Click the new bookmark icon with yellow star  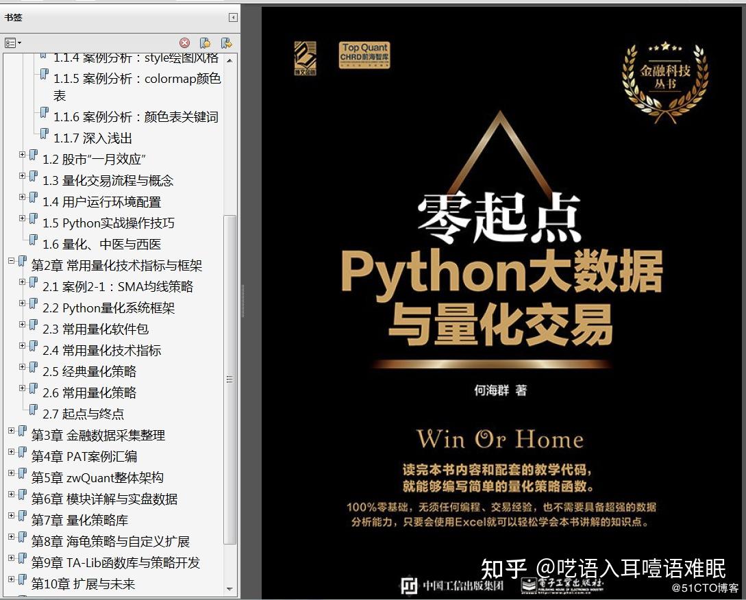pos(205,42)
